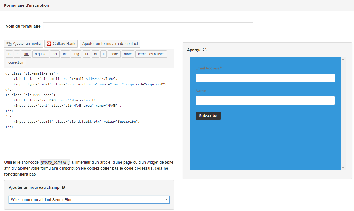Click fermer les balises button
The height and width of the screenshot is (211, 354).
point(151,54)
